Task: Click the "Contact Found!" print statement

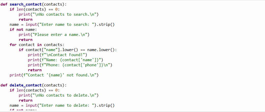Action: (x=58, y=55)
